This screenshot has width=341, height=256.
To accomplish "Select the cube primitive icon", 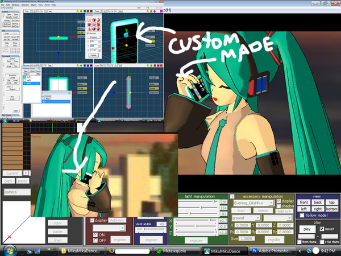I will tap(94, 20).
